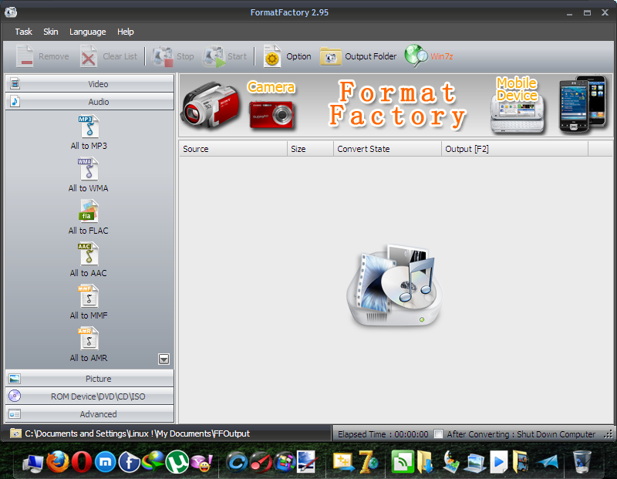617x479 pixels.
Task: Open the Recycle Bin dock icon
Action: 582,461
